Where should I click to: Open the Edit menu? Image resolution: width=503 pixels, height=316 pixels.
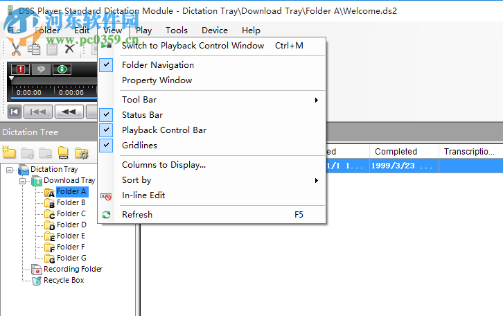82,30
